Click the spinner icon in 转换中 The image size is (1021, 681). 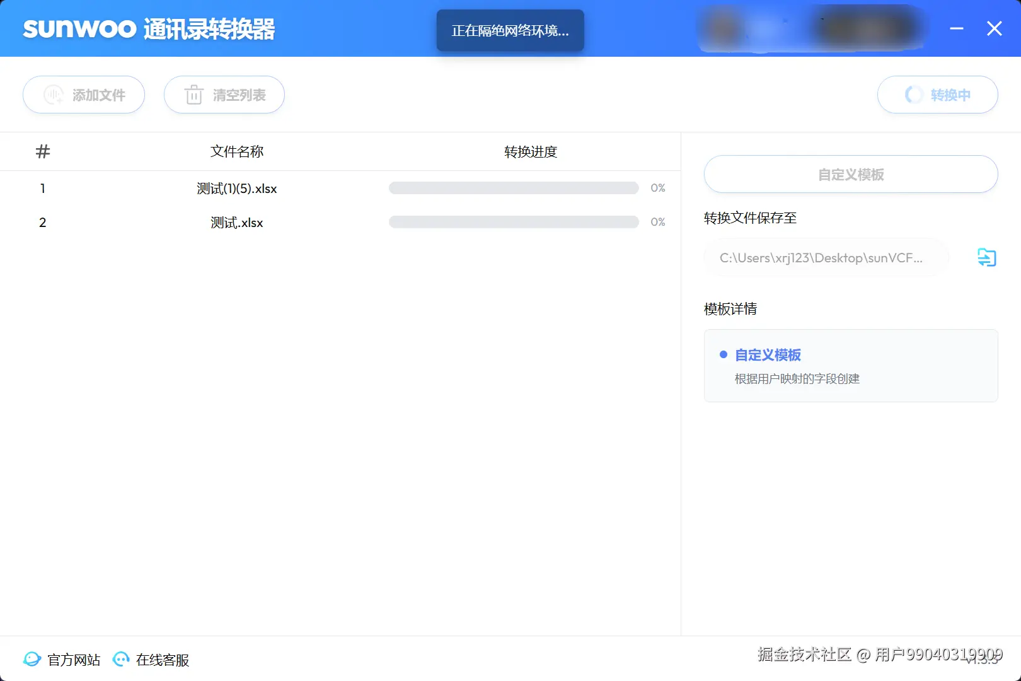913,95
